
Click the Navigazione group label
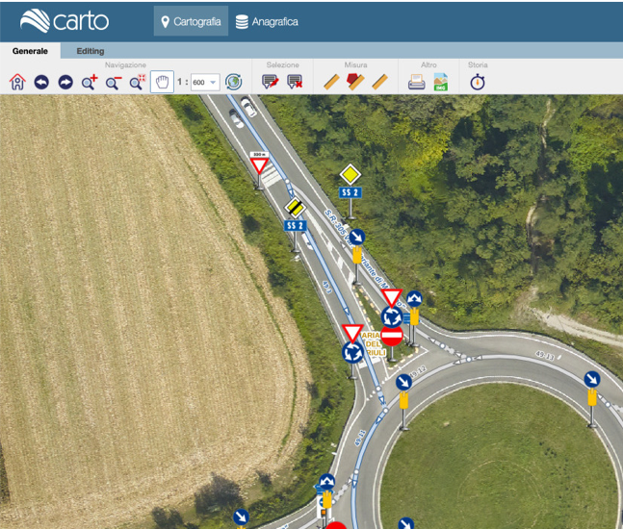125,64
